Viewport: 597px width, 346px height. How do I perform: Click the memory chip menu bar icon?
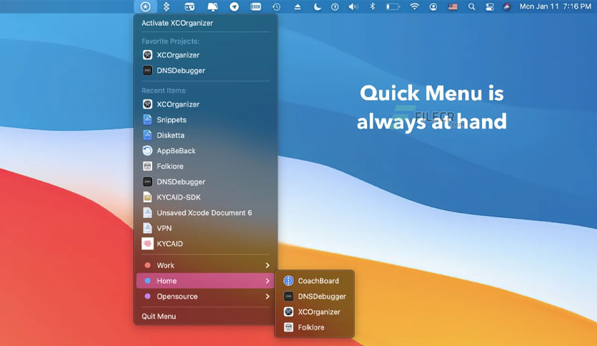coord(256,6)
